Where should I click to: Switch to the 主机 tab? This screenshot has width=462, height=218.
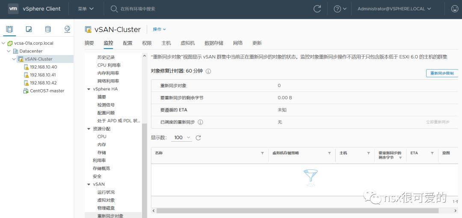tap(166, 43)
